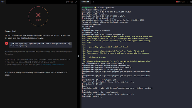Click the 'Package git-2.52.0-1.el9.x86_64 is already installed' line

click(x=105, y=22)
